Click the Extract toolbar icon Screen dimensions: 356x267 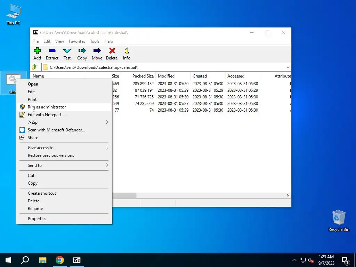click(x=52, y=54)
